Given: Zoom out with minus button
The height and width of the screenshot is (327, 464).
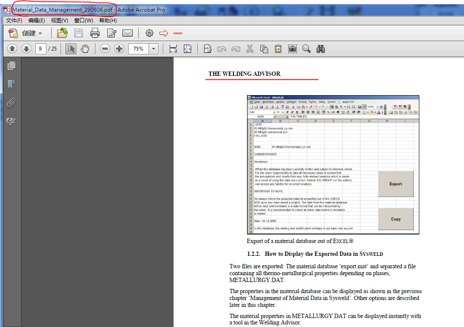Looking at the screenshot, I should tap(105, 49).
